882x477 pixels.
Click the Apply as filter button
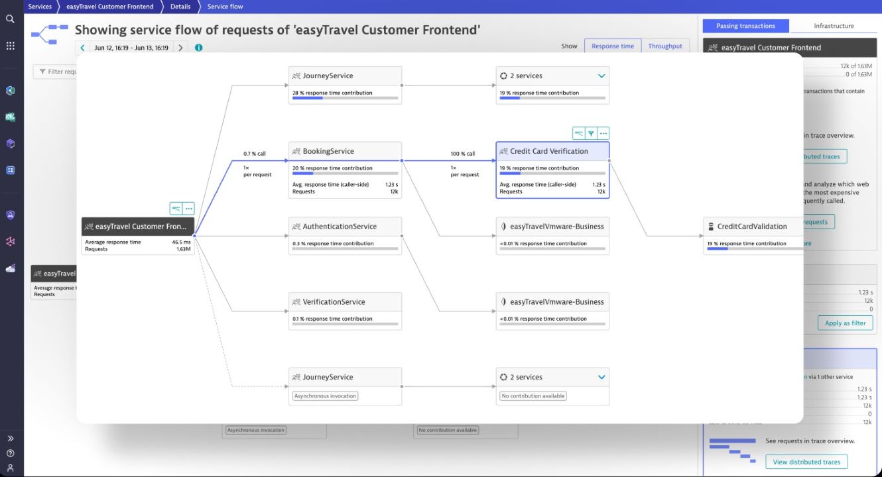click(x=846, y=323)
